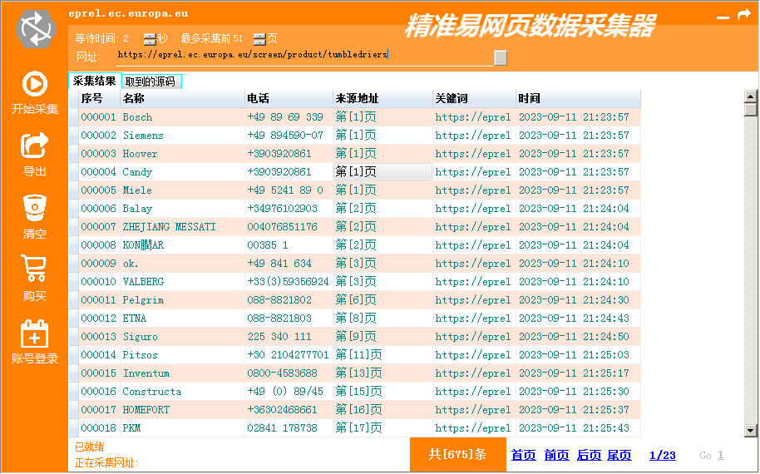
Task: Click phone +34976102903 cell
Action: pos(289,209)
